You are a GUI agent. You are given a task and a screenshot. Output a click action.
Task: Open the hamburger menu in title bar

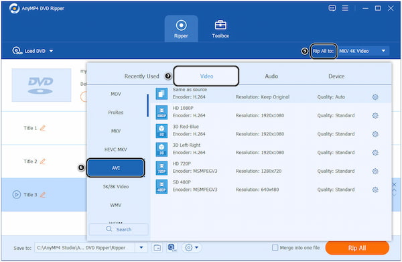pos(345,8)
